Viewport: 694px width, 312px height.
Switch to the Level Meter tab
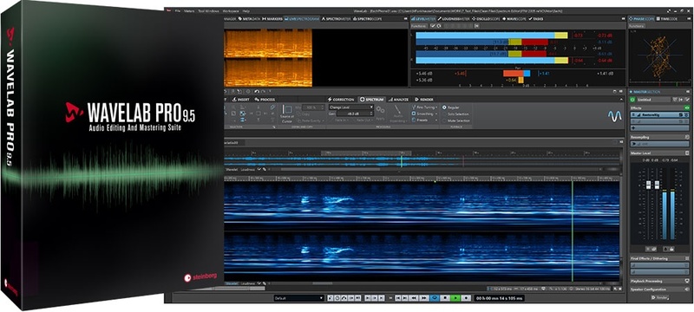point(423,19)
